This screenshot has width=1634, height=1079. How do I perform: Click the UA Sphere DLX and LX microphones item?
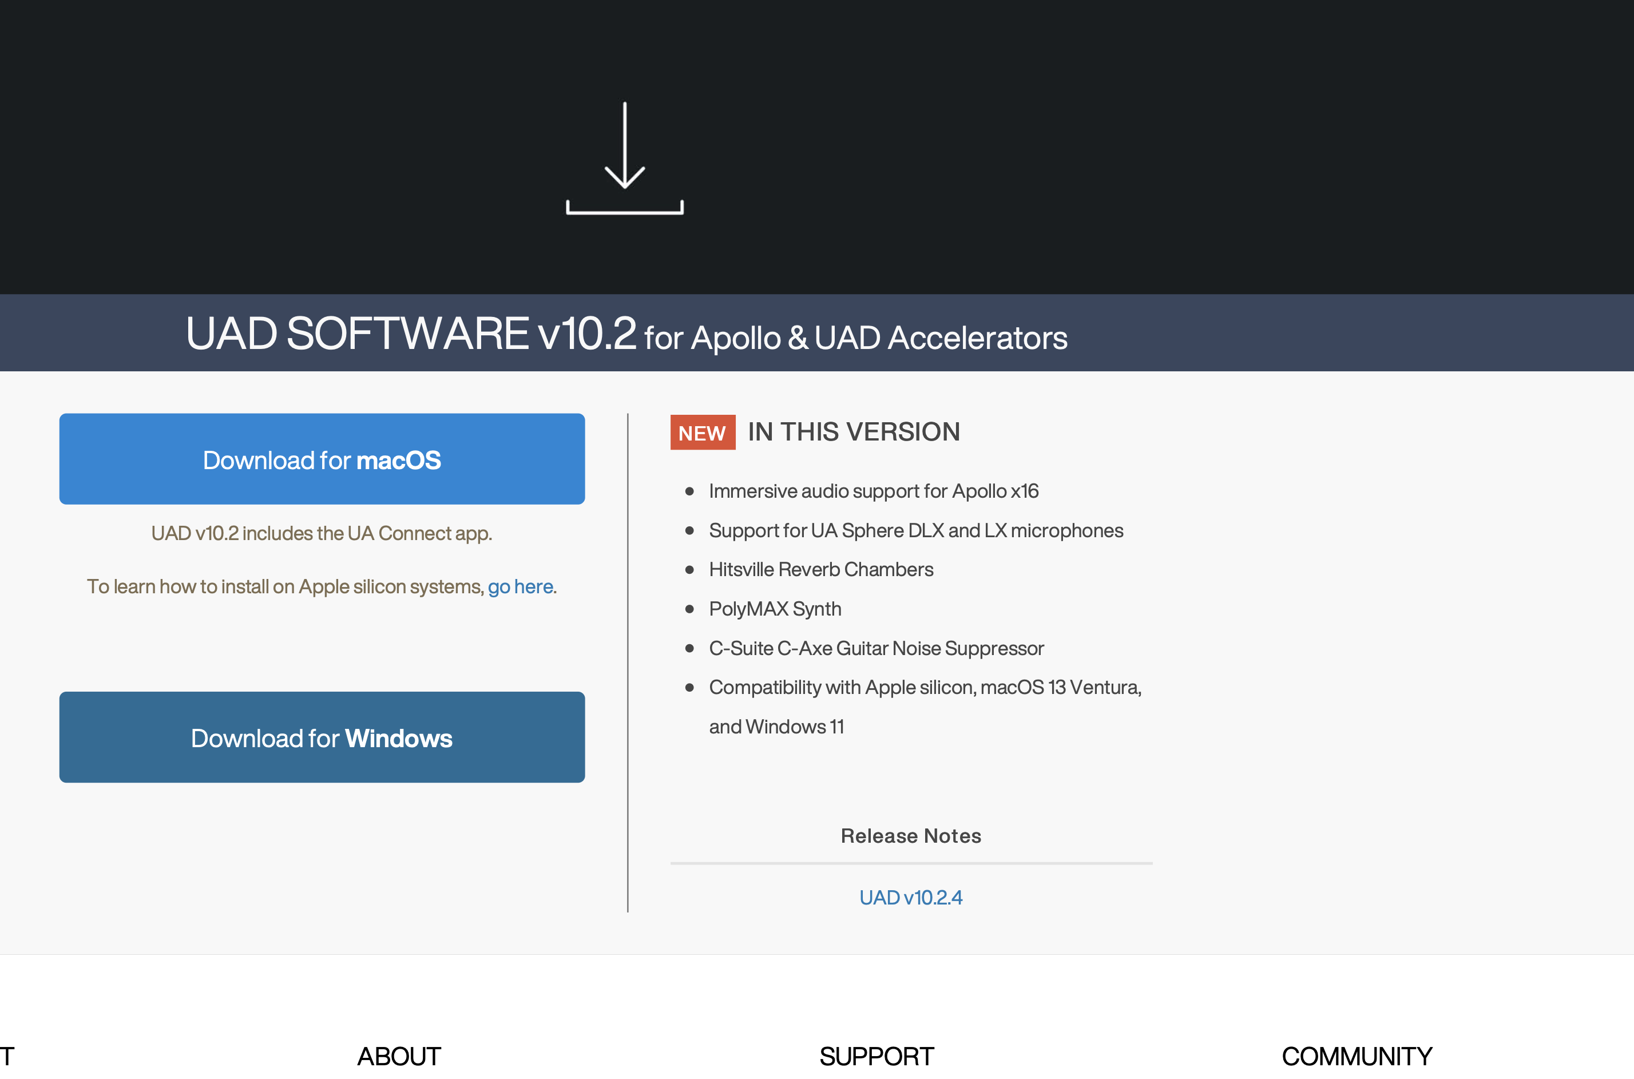click(x=915, y=530)
